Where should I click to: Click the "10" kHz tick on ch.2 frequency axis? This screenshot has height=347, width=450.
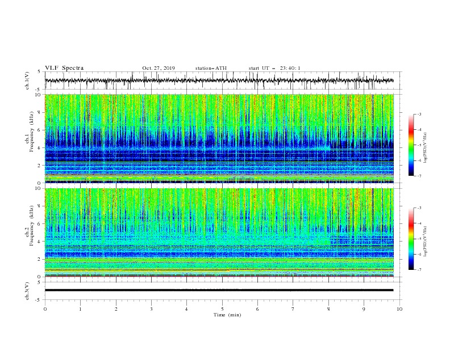coord(39,188)
